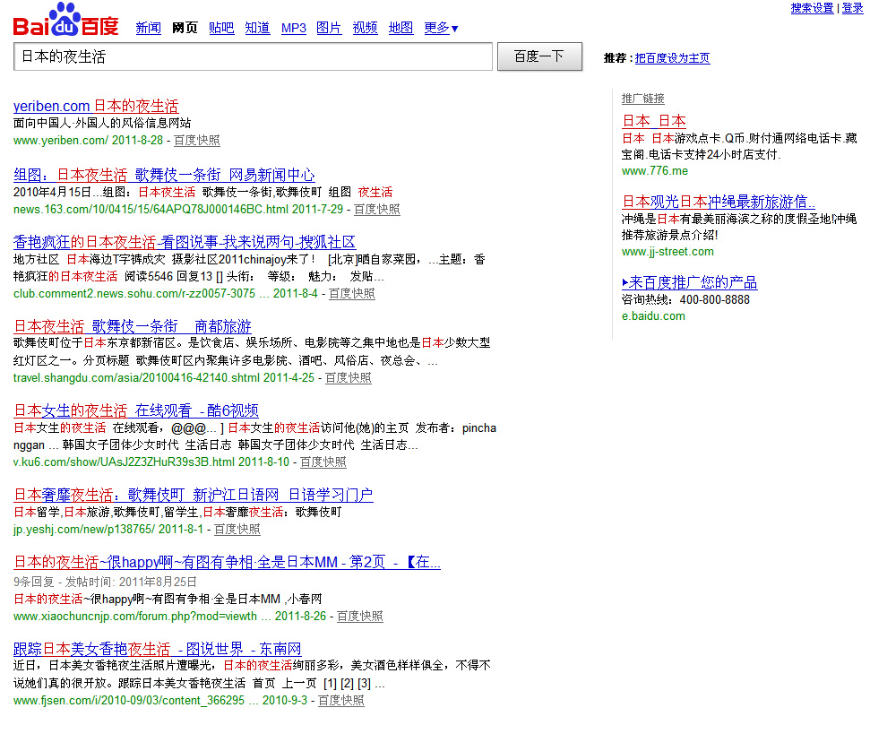This screenshot has width=870, height=751.
Task: Expand the 更多 dropdown menu
Action: pos(441,28)
